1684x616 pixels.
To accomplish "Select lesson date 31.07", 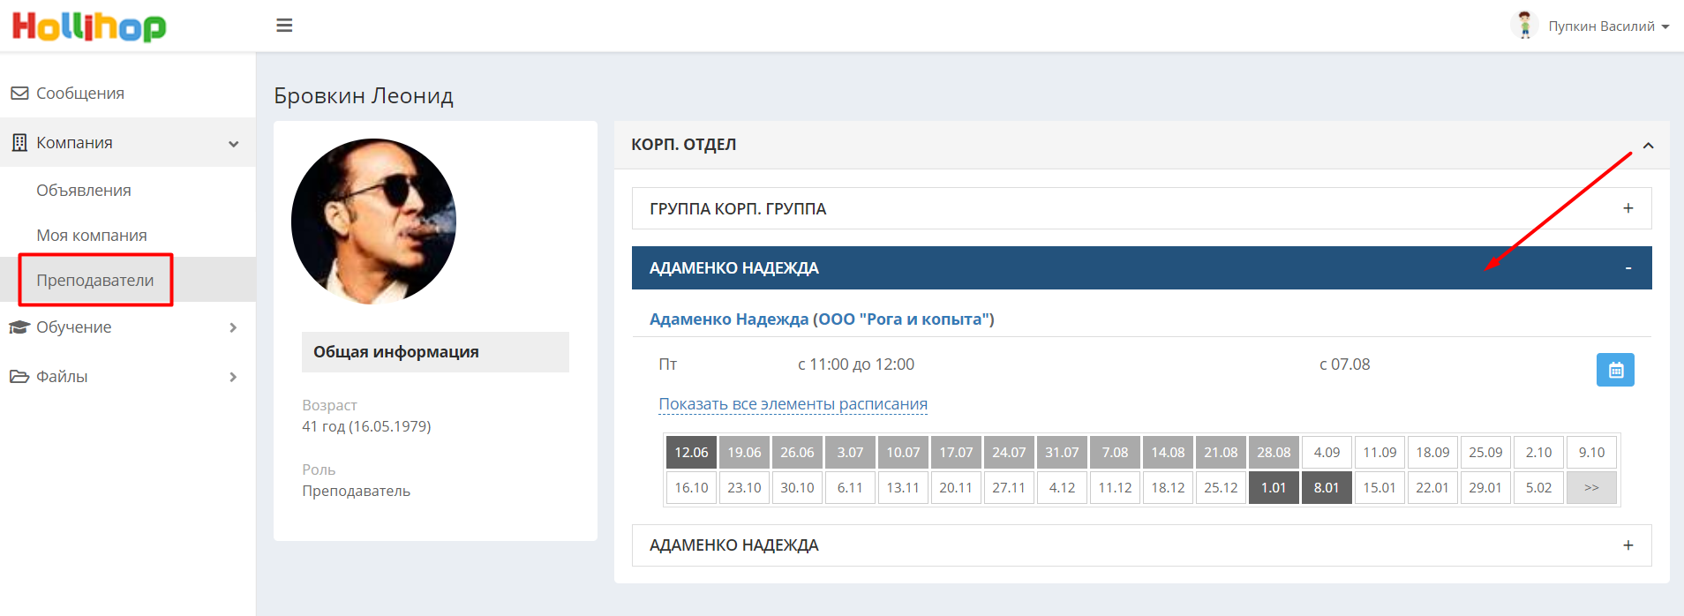I will coord(1062,453).
